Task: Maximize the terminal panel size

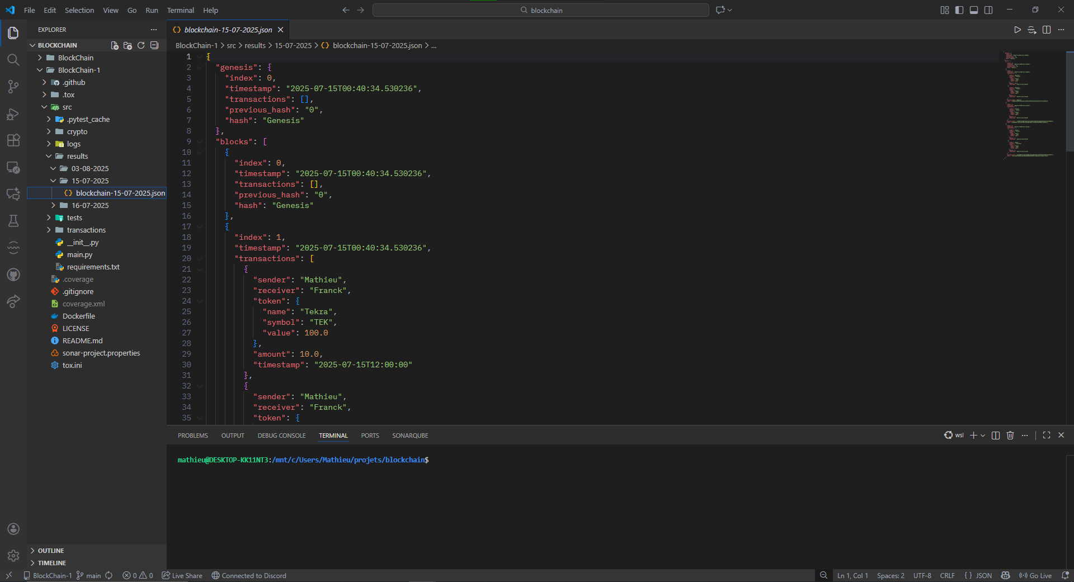Action: pos(1047,436)
